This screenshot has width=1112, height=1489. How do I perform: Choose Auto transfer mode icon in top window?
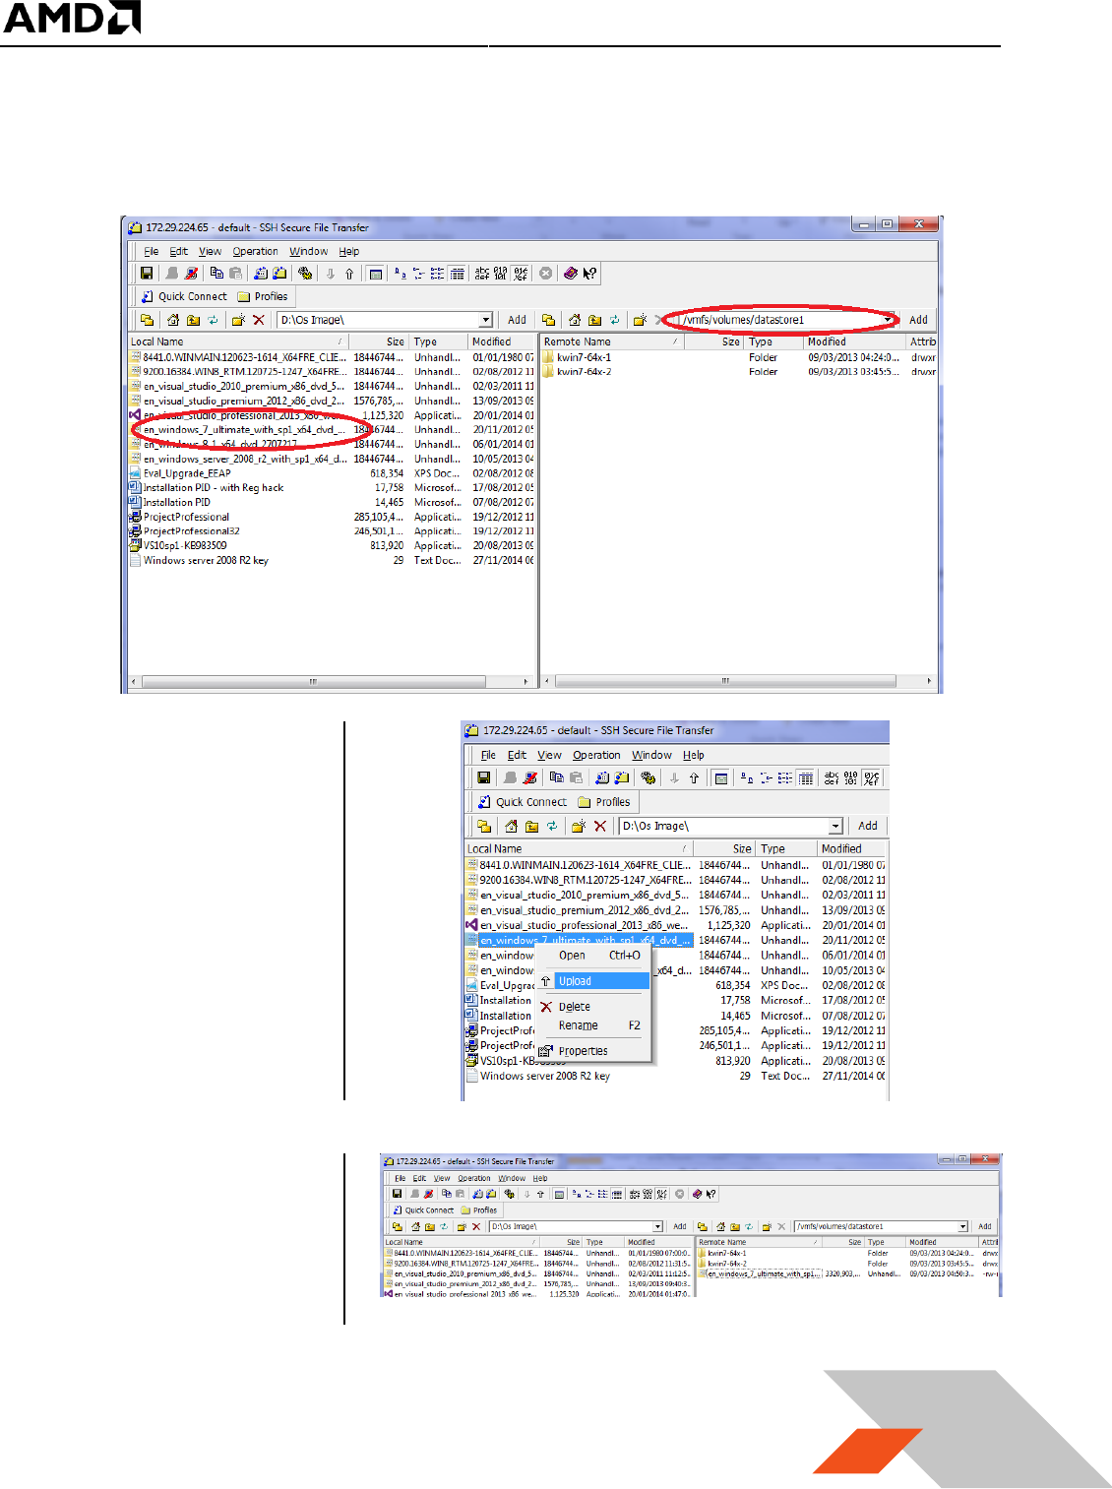521,274
